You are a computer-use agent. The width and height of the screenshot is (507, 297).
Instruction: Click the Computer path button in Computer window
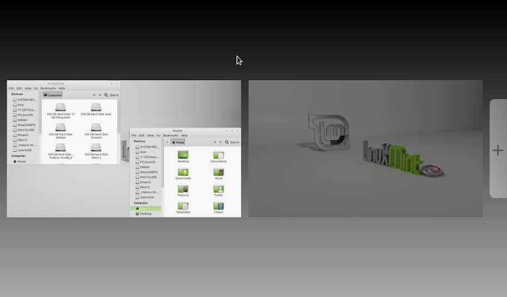click(53, 95)
